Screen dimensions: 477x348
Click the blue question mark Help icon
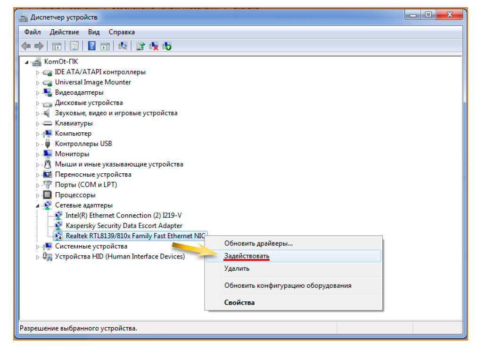coord(92,46)
